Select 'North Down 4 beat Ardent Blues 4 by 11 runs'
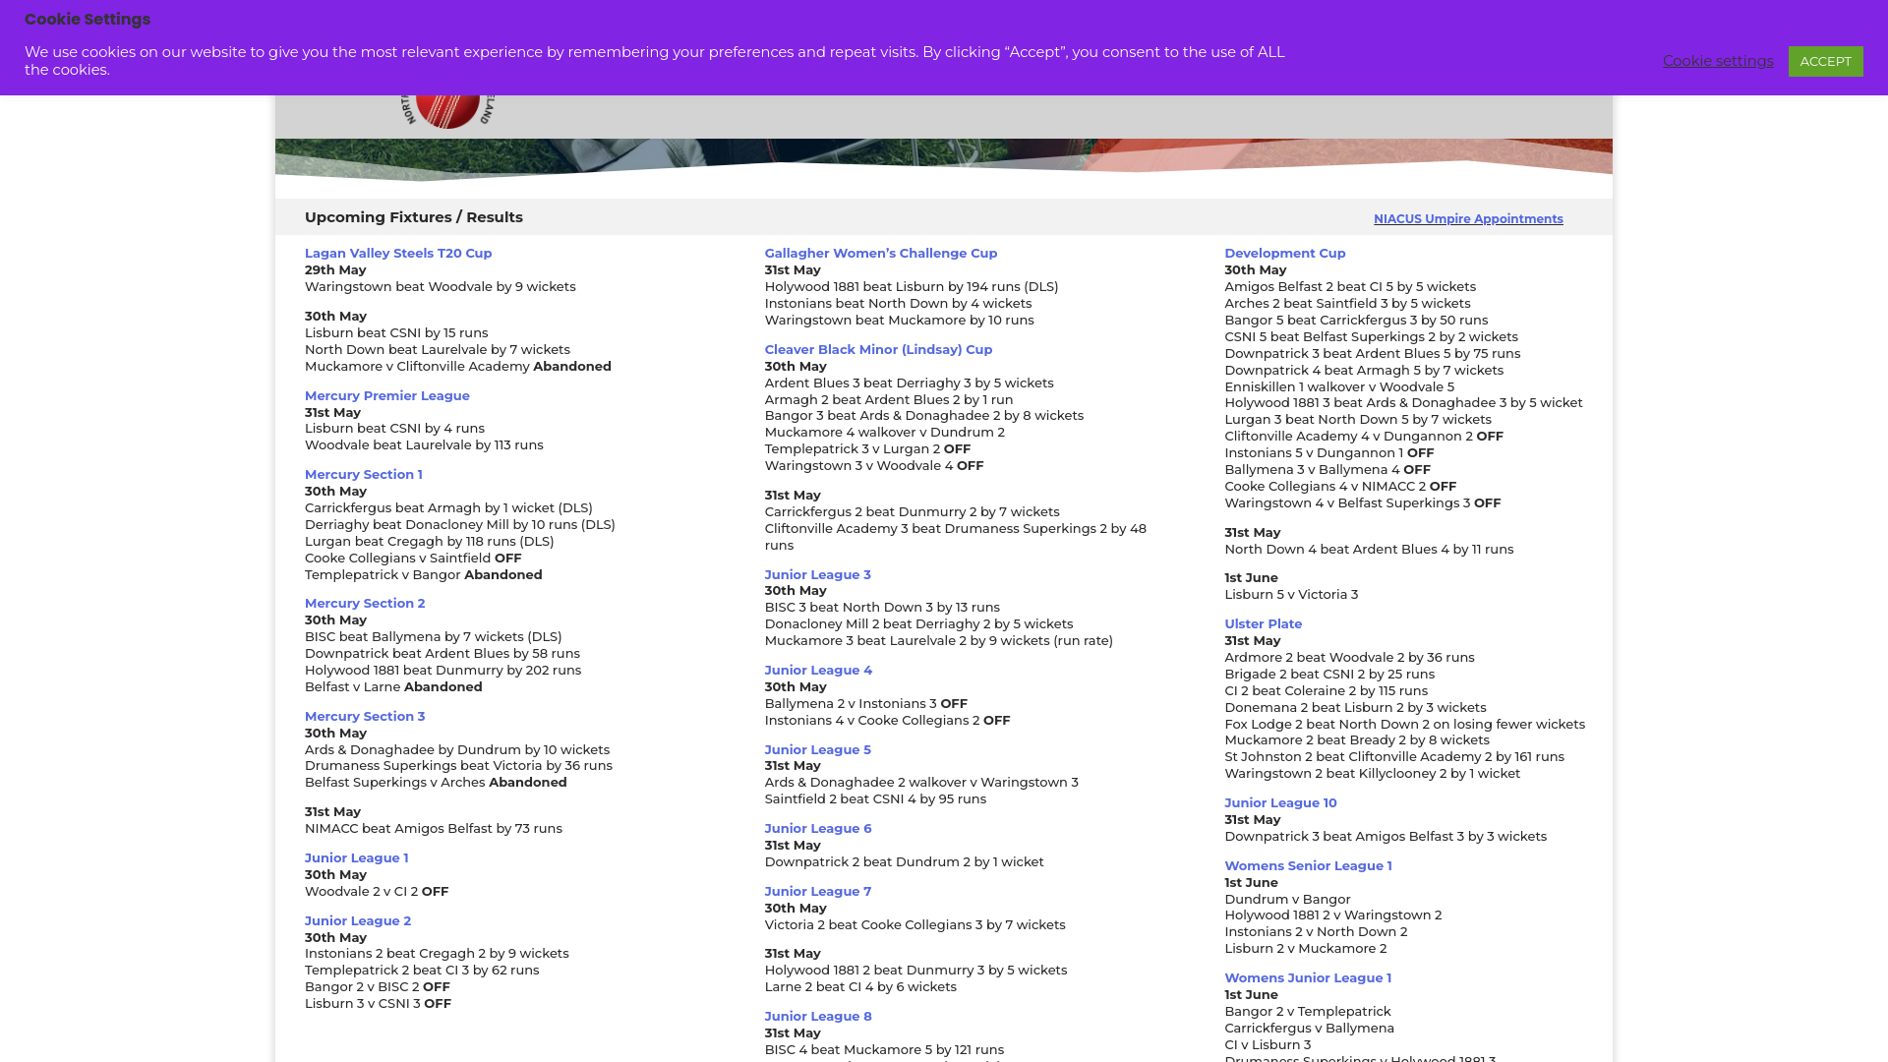1888x1062 pixels. 1369,550
